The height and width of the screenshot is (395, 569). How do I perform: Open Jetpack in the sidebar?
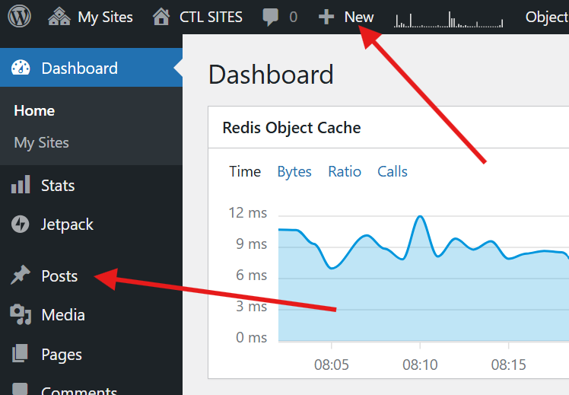(x=67, y=225)
